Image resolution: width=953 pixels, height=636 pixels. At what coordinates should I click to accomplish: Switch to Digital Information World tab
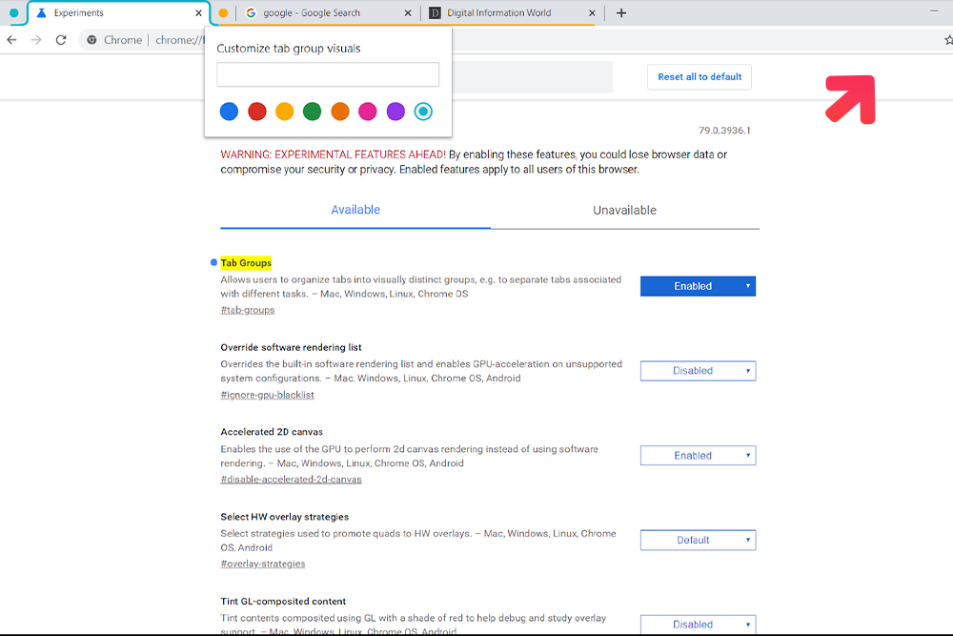coord(513,12)
